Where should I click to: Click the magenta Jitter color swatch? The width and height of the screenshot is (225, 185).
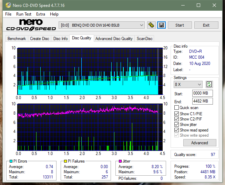[120, 161]
